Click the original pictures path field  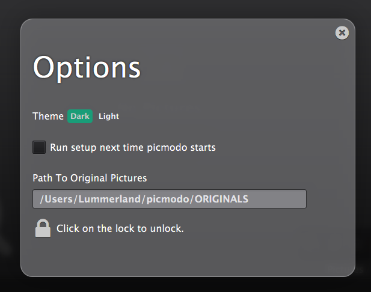click(x=169, y=199)
